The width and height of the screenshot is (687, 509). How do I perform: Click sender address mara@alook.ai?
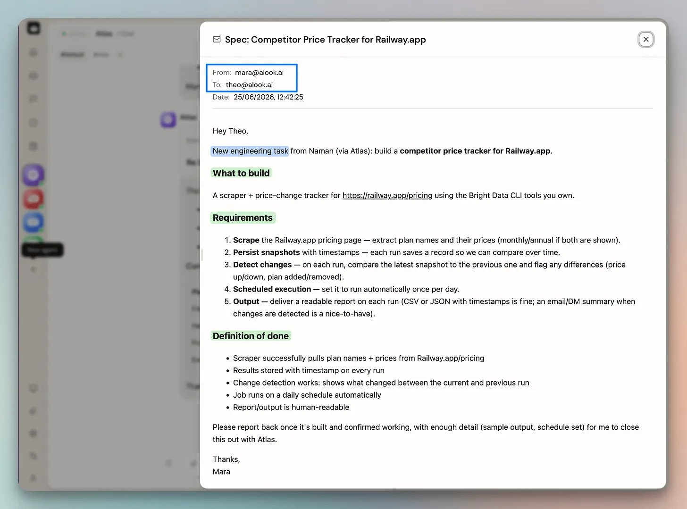tap(259, 72)
